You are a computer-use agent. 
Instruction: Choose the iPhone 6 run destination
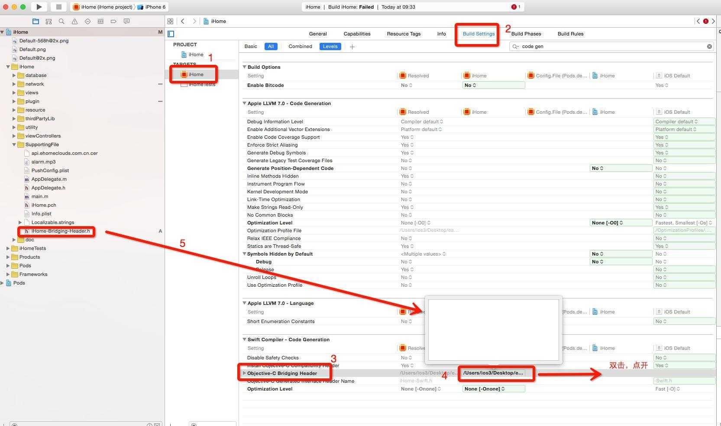click(152, 7)
